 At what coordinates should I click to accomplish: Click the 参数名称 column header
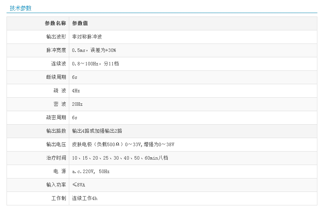[55, 23]
